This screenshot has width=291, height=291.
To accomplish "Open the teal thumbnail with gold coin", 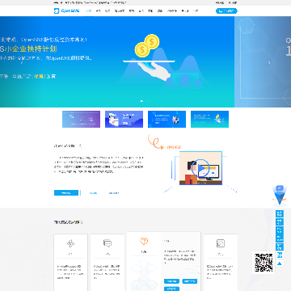I will [209, 119].
